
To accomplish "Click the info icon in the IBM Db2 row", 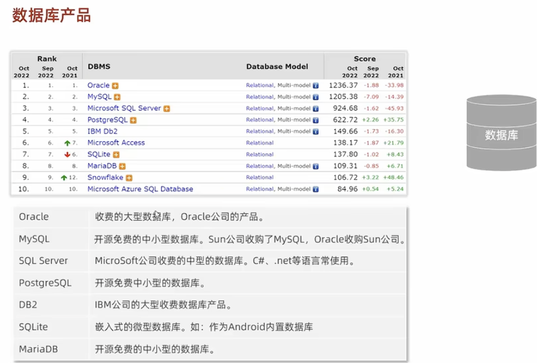I will (316, 132).
